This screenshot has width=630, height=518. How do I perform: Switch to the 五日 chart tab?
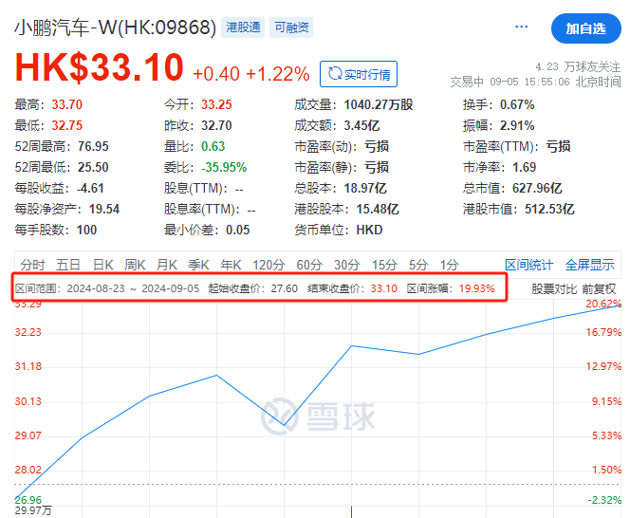pyautogui.click(x=68, y=265)
